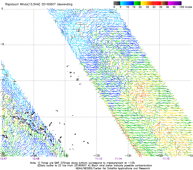Click the '-5' latitude axis label
193x170 pixels.
tap(2, 44)
